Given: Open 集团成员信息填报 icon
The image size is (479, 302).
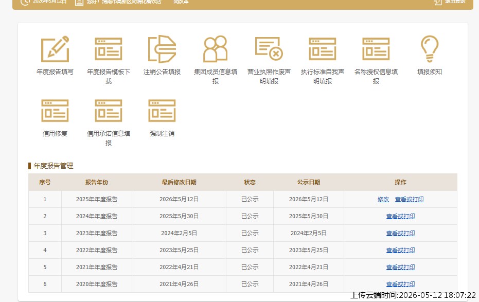Looking at the screenshot, I should click(x=216, y=49).
